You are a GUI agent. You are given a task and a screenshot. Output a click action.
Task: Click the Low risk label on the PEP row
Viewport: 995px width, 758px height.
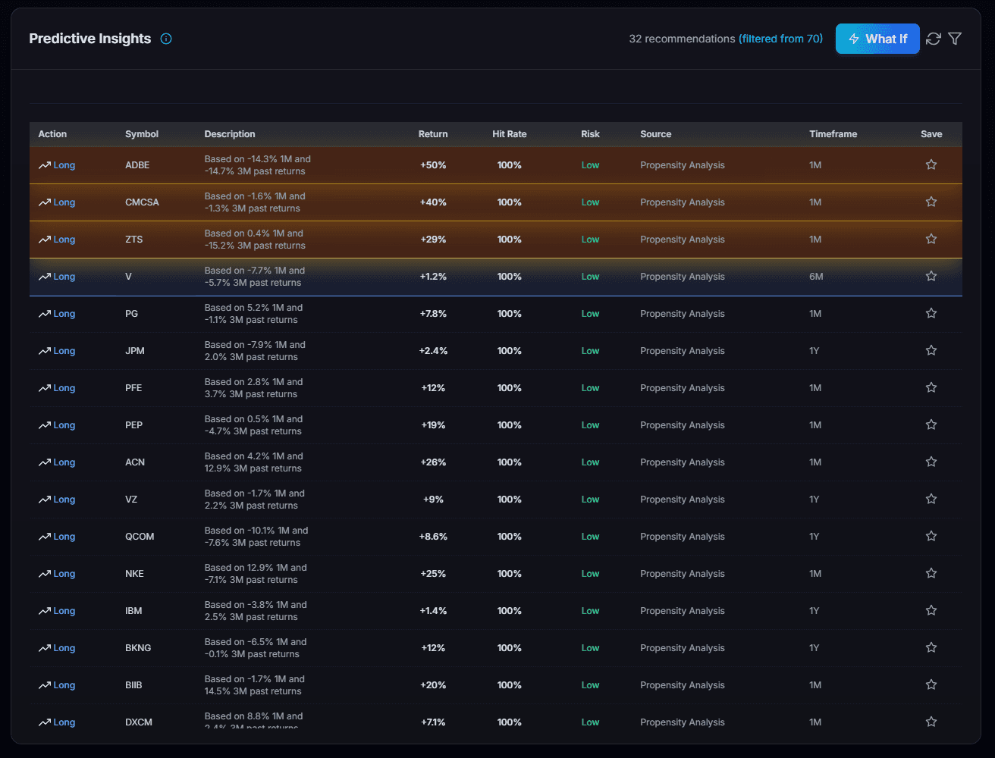click(x=590, y=424)
